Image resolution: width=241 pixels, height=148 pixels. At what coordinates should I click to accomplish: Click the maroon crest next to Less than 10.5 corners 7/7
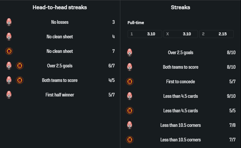(130, 140)
